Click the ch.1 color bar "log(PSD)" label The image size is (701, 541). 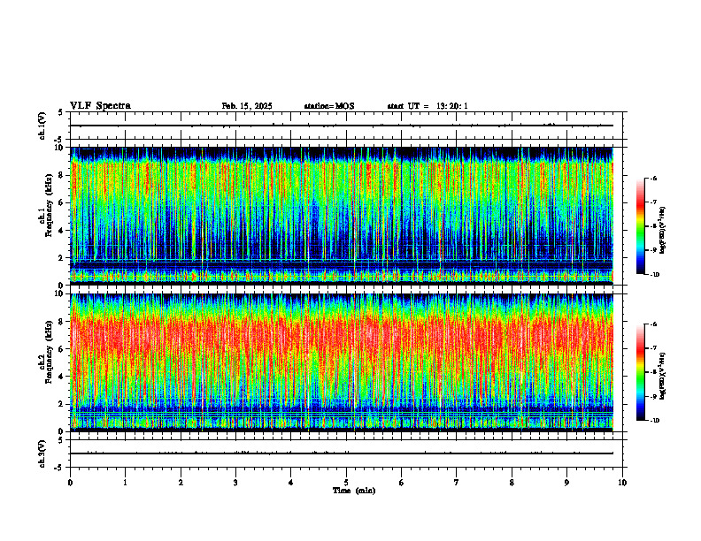click(x=664, y=231)
